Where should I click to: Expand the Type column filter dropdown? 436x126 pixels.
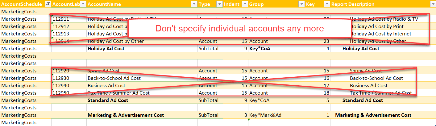click(x=219, y=4)
